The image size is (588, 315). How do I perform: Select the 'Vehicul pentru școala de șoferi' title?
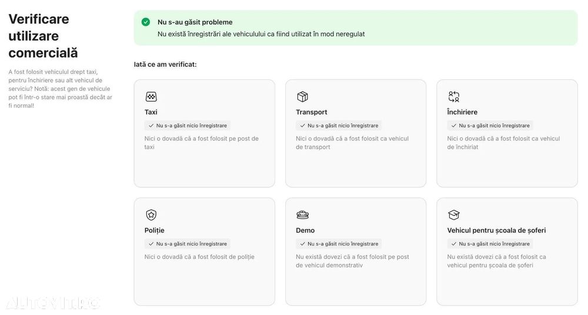(496, 231)
